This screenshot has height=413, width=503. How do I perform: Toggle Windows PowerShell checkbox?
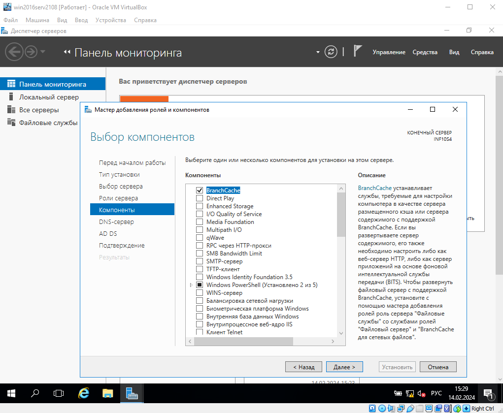pyautogui.click(x=200, y=285)
